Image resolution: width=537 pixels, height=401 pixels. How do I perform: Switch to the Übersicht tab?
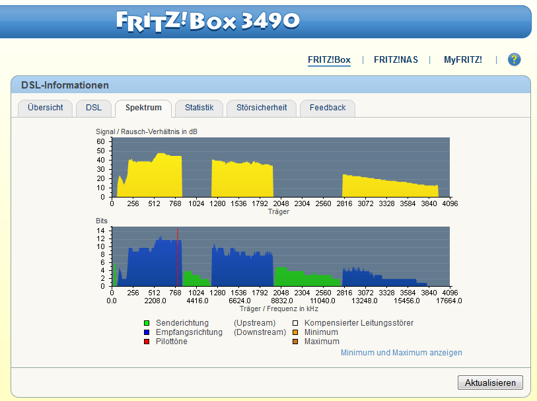[45, 108]
